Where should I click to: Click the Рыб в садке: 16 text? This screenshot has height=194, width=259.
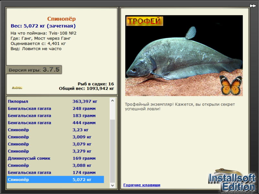click(x=96, y=84)
